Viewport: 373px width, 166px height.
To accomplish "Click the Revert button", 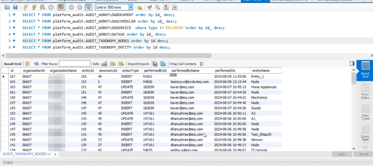I will click(364, 154).
